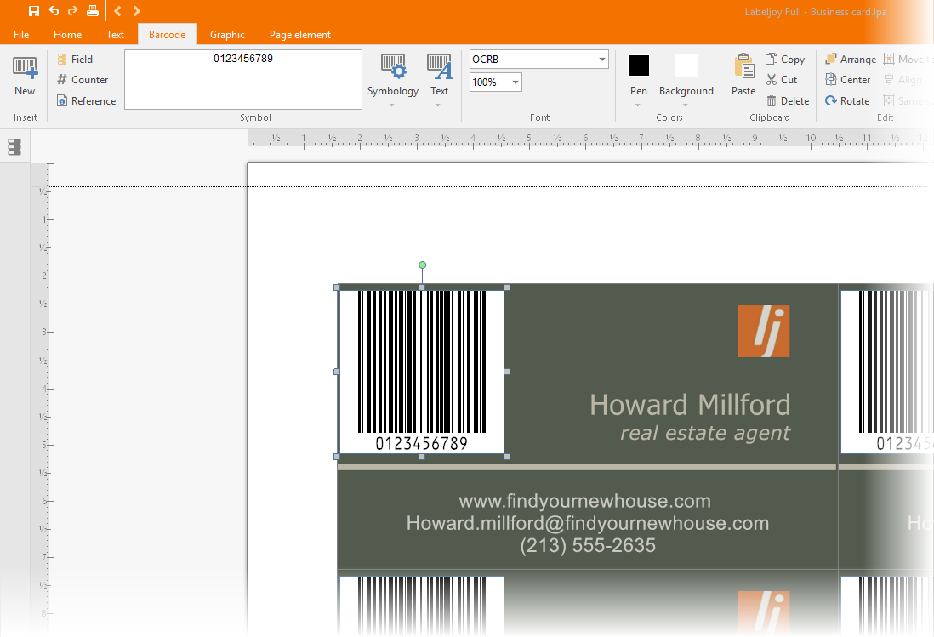
Task: Click the Same size icon
Action: 889,100
